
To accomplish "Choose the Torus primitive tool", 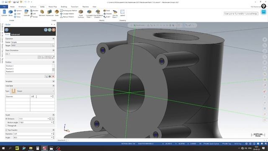I will 17,17.
